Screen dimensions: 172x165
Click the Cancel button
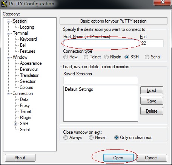pyautogui.click(x=152, y=158)
